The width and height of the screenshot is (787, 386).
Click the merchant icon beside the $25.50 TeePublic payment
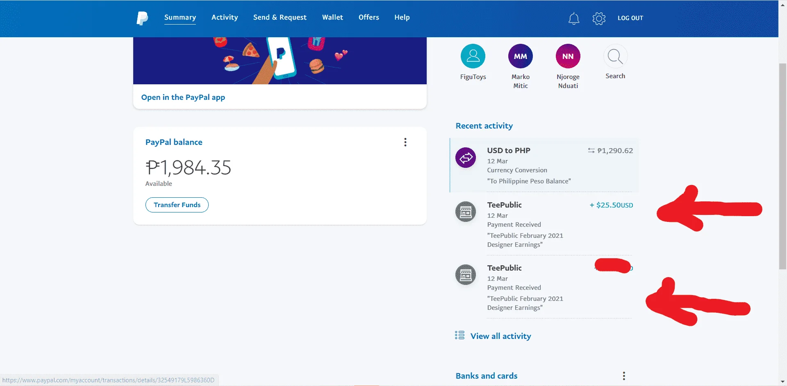466,212
